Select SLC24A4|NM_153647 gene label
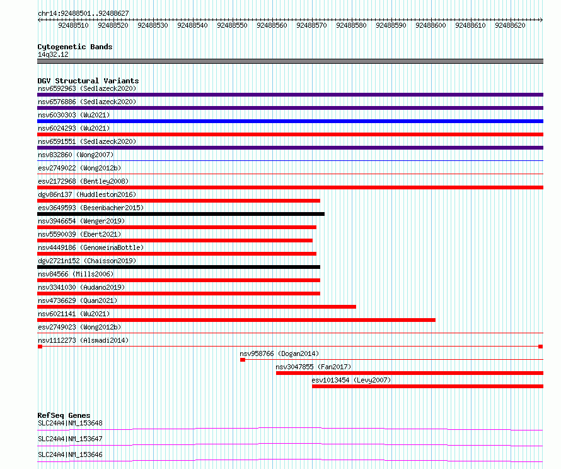This screenshot has height=469, width=561. coord(70,439)
